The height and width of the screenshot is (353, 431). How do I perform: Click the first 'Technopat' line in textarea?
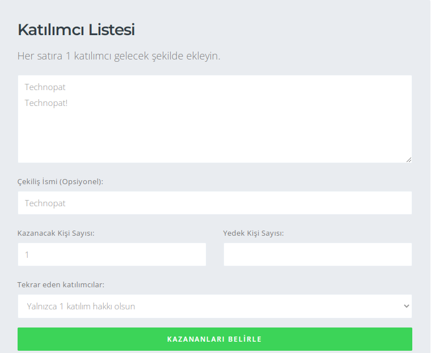pyautogui.click(x=45, y=87)
